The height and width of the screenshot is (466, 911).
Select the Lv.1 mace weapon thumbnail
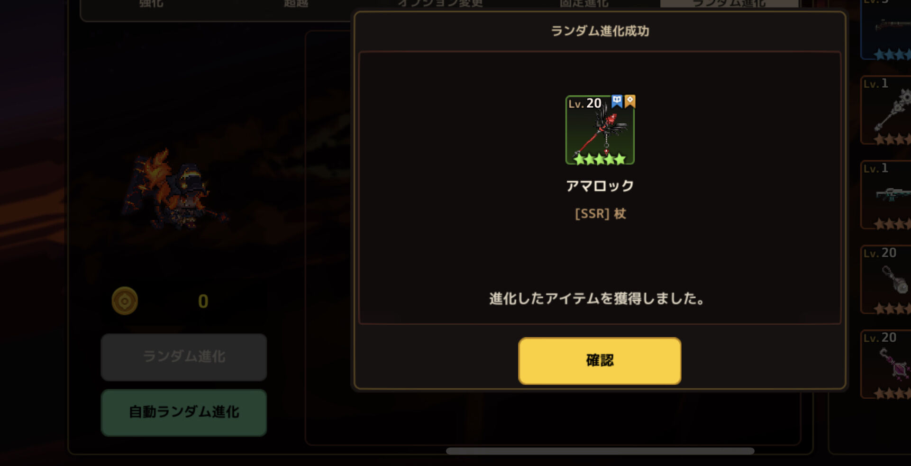886,110
